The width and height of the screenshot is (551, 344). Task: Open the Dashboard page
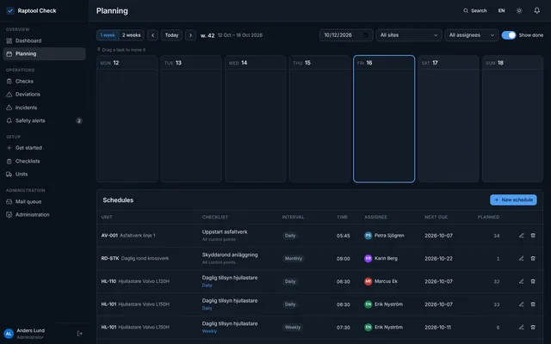tap(44, 40)
